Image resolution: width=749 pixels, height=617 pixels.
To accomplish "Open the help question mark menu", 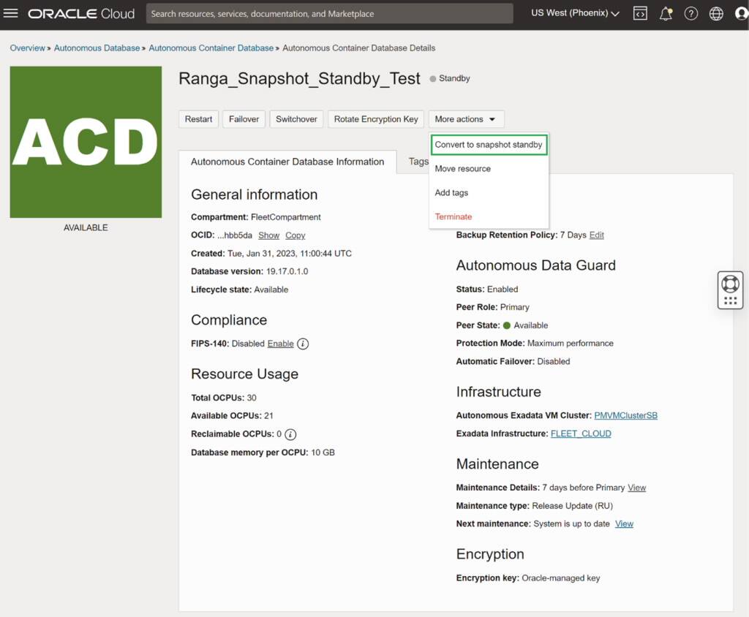I will point(691,12).
